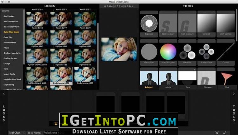
Task: Collapse the Tools drawer with right arrow
Action: point(234,94)
